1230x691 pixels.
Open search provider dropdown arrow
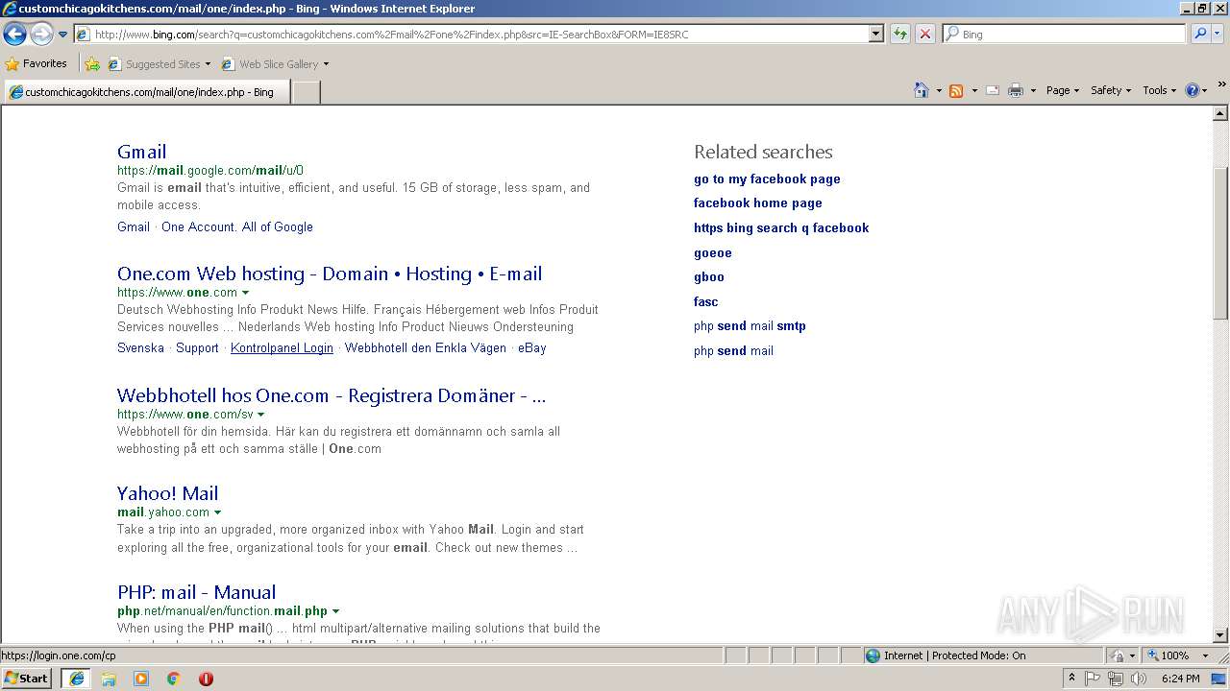point(1217,34)
